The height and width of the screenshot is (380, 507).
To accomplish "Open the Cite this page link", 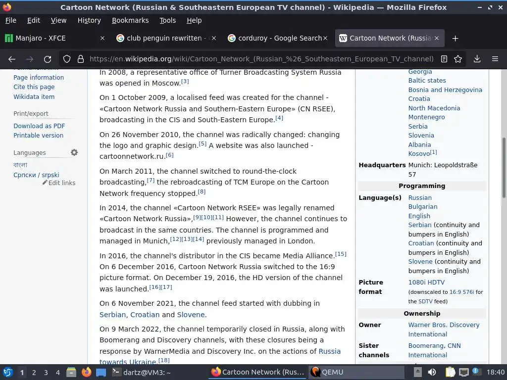I will tap(34, 87).
